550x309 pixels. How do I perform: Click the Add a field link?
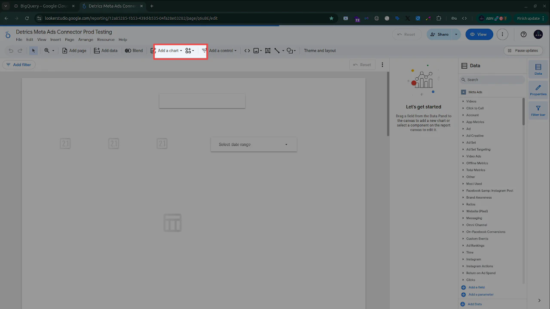point(476,287)
